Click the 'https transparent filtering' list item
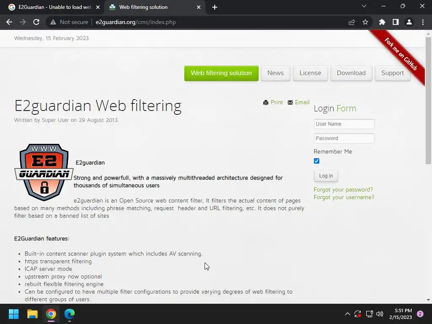This screenshot has height=324, width=432. (58, 261)
